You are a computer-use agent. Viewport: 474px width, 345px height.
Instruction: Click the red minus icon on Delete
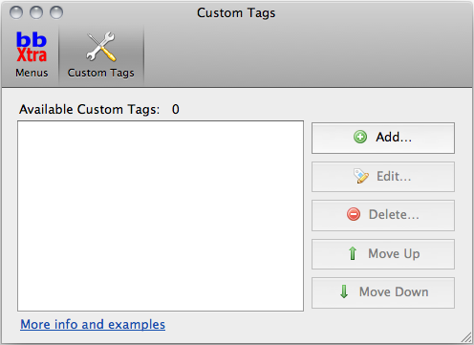coord(354,214)
